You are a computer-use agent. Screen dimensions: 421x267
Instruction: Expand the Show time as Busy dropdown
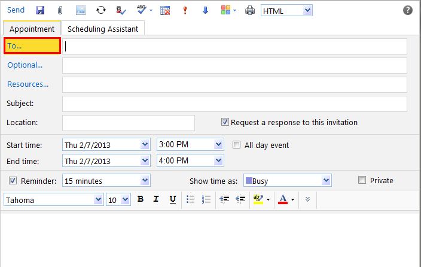coord(326,181)
